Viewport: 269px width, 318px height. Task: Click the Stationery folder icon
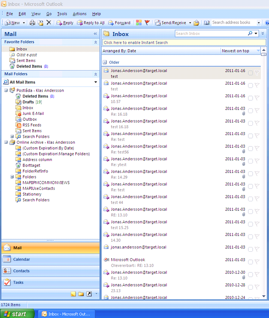[x=18, y=195]
